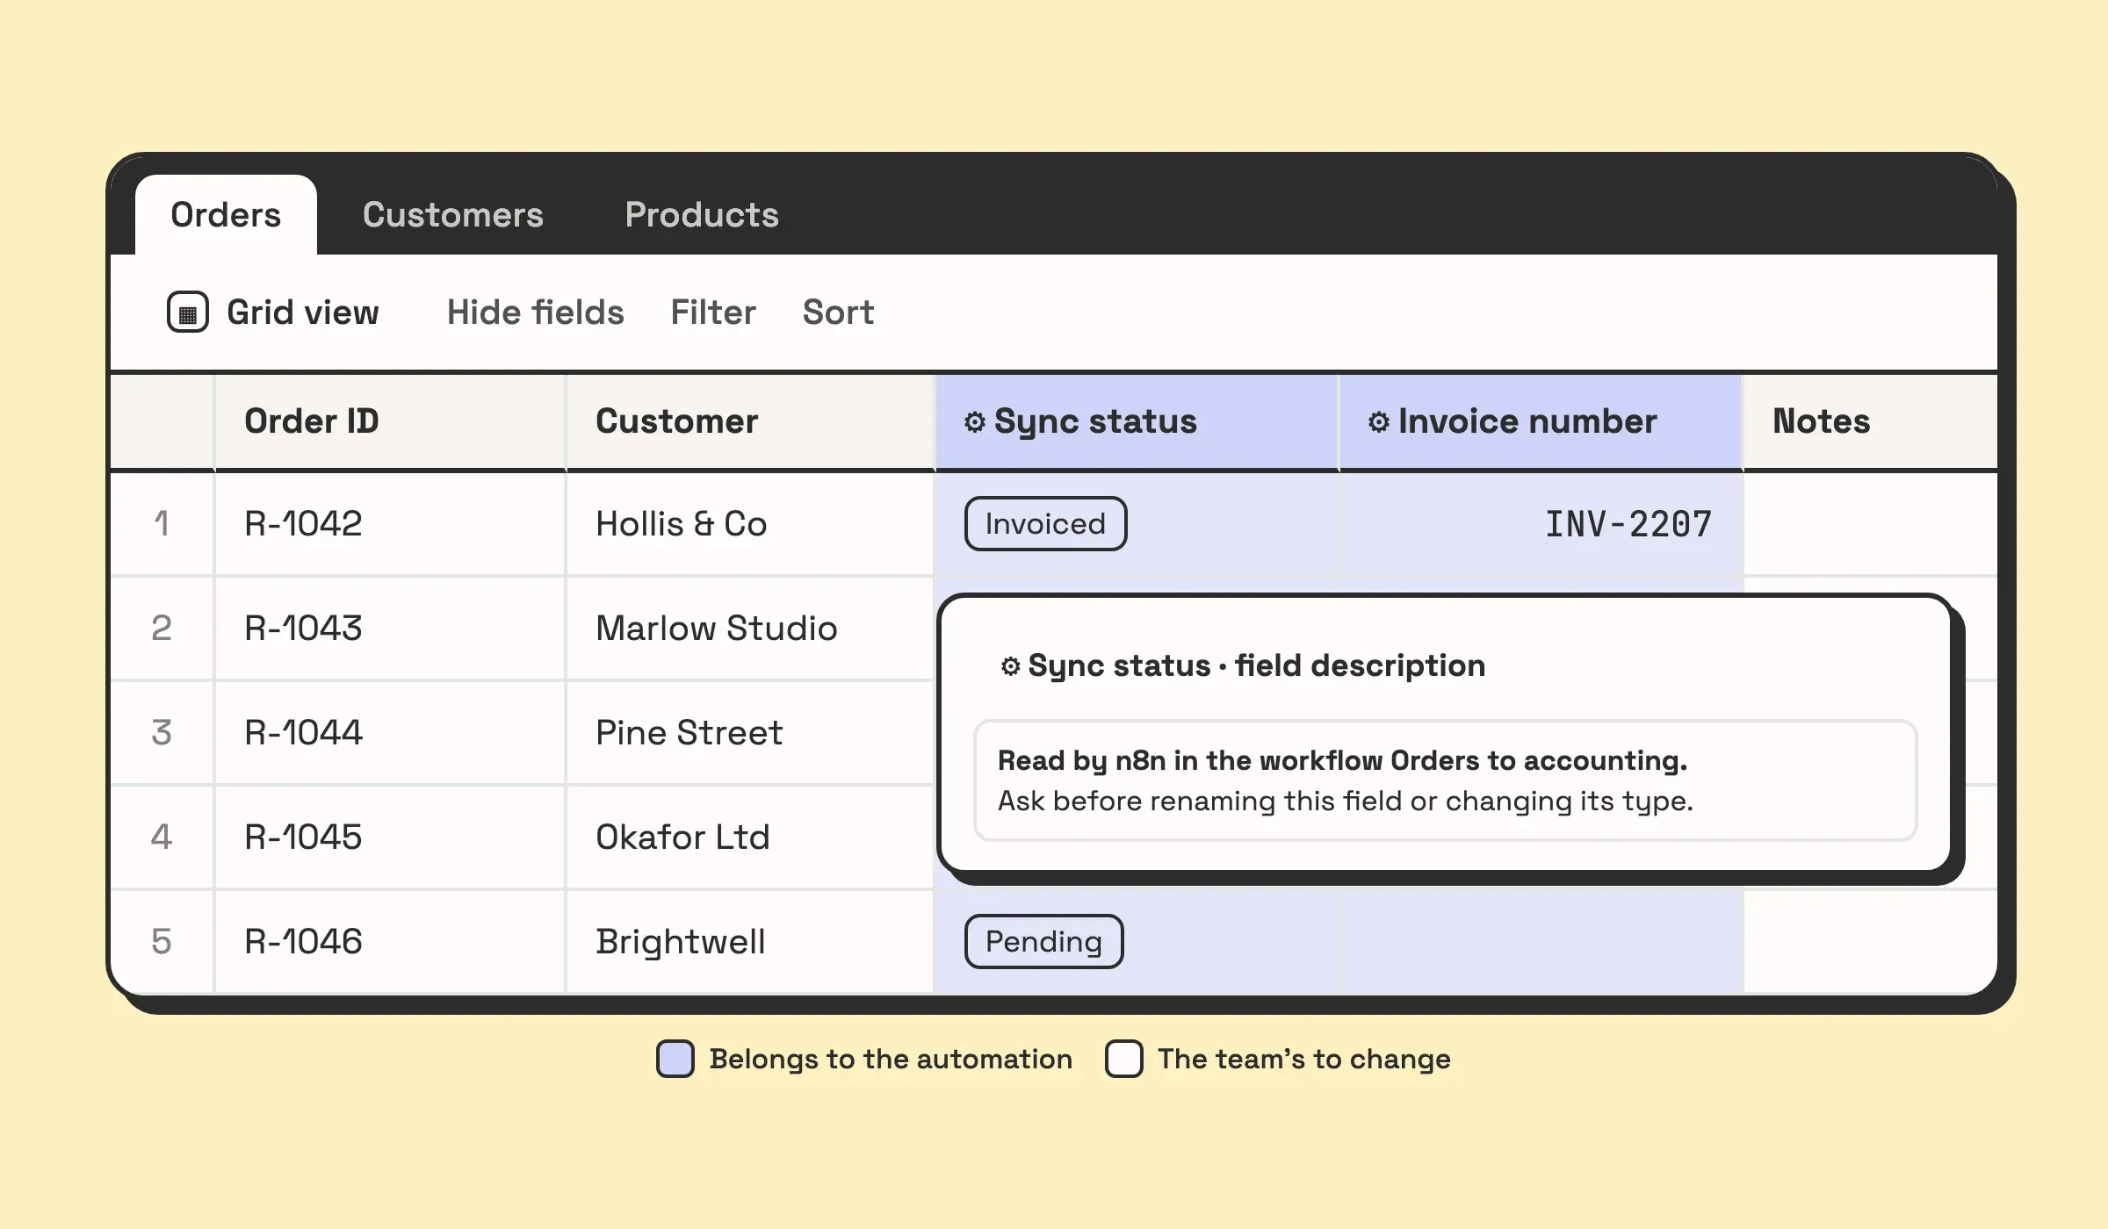Open the Filter option
2108x1229 pixels.
(x=713, y=313)
